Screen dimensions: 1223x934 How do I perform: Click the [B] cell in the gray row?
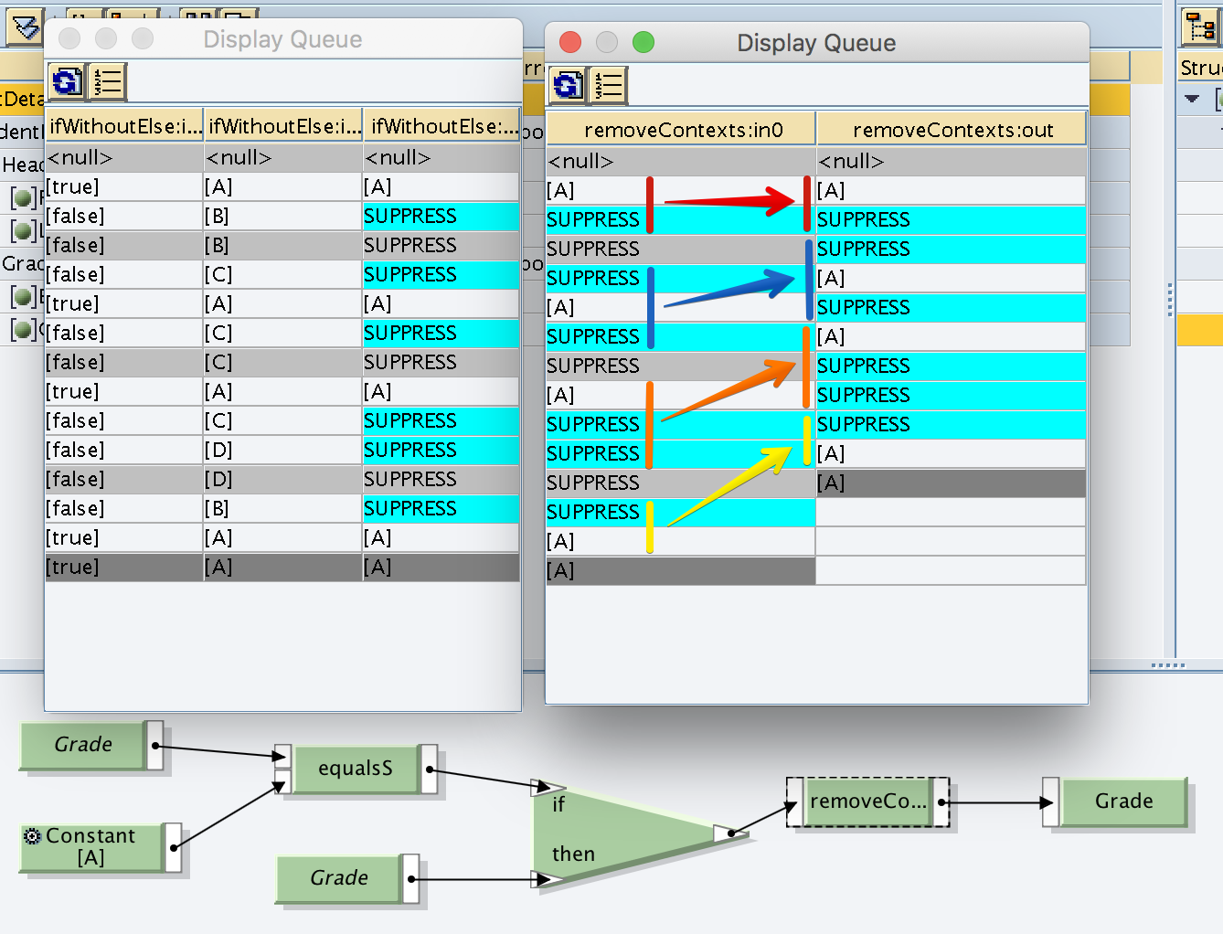click(283, 246)
